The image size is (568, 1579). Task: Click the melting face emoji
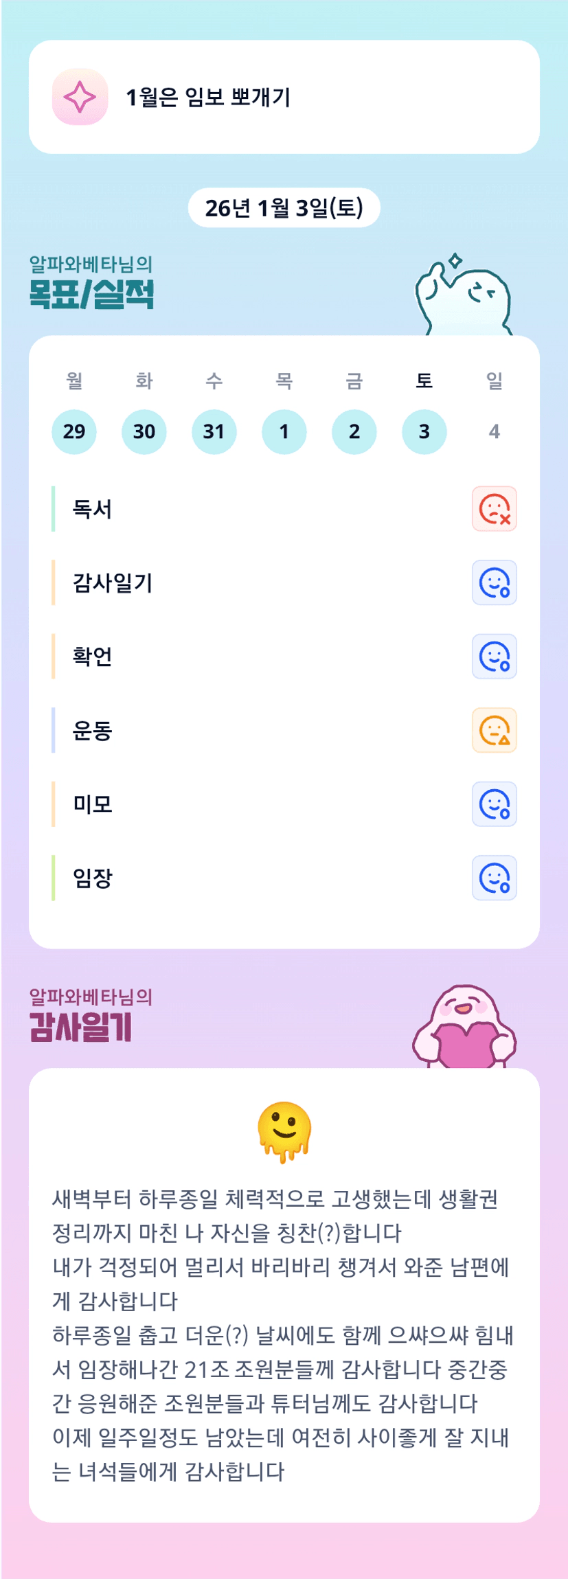[x=284, y=1131]
